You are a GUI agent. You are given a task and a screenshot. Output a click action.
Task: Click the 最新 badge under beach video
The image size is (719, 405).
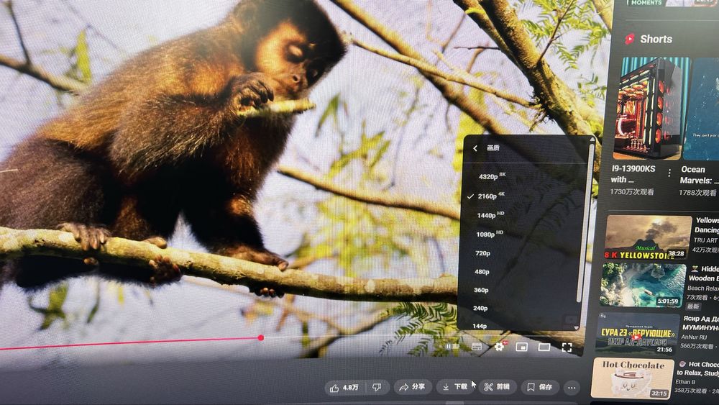point(693,306)
